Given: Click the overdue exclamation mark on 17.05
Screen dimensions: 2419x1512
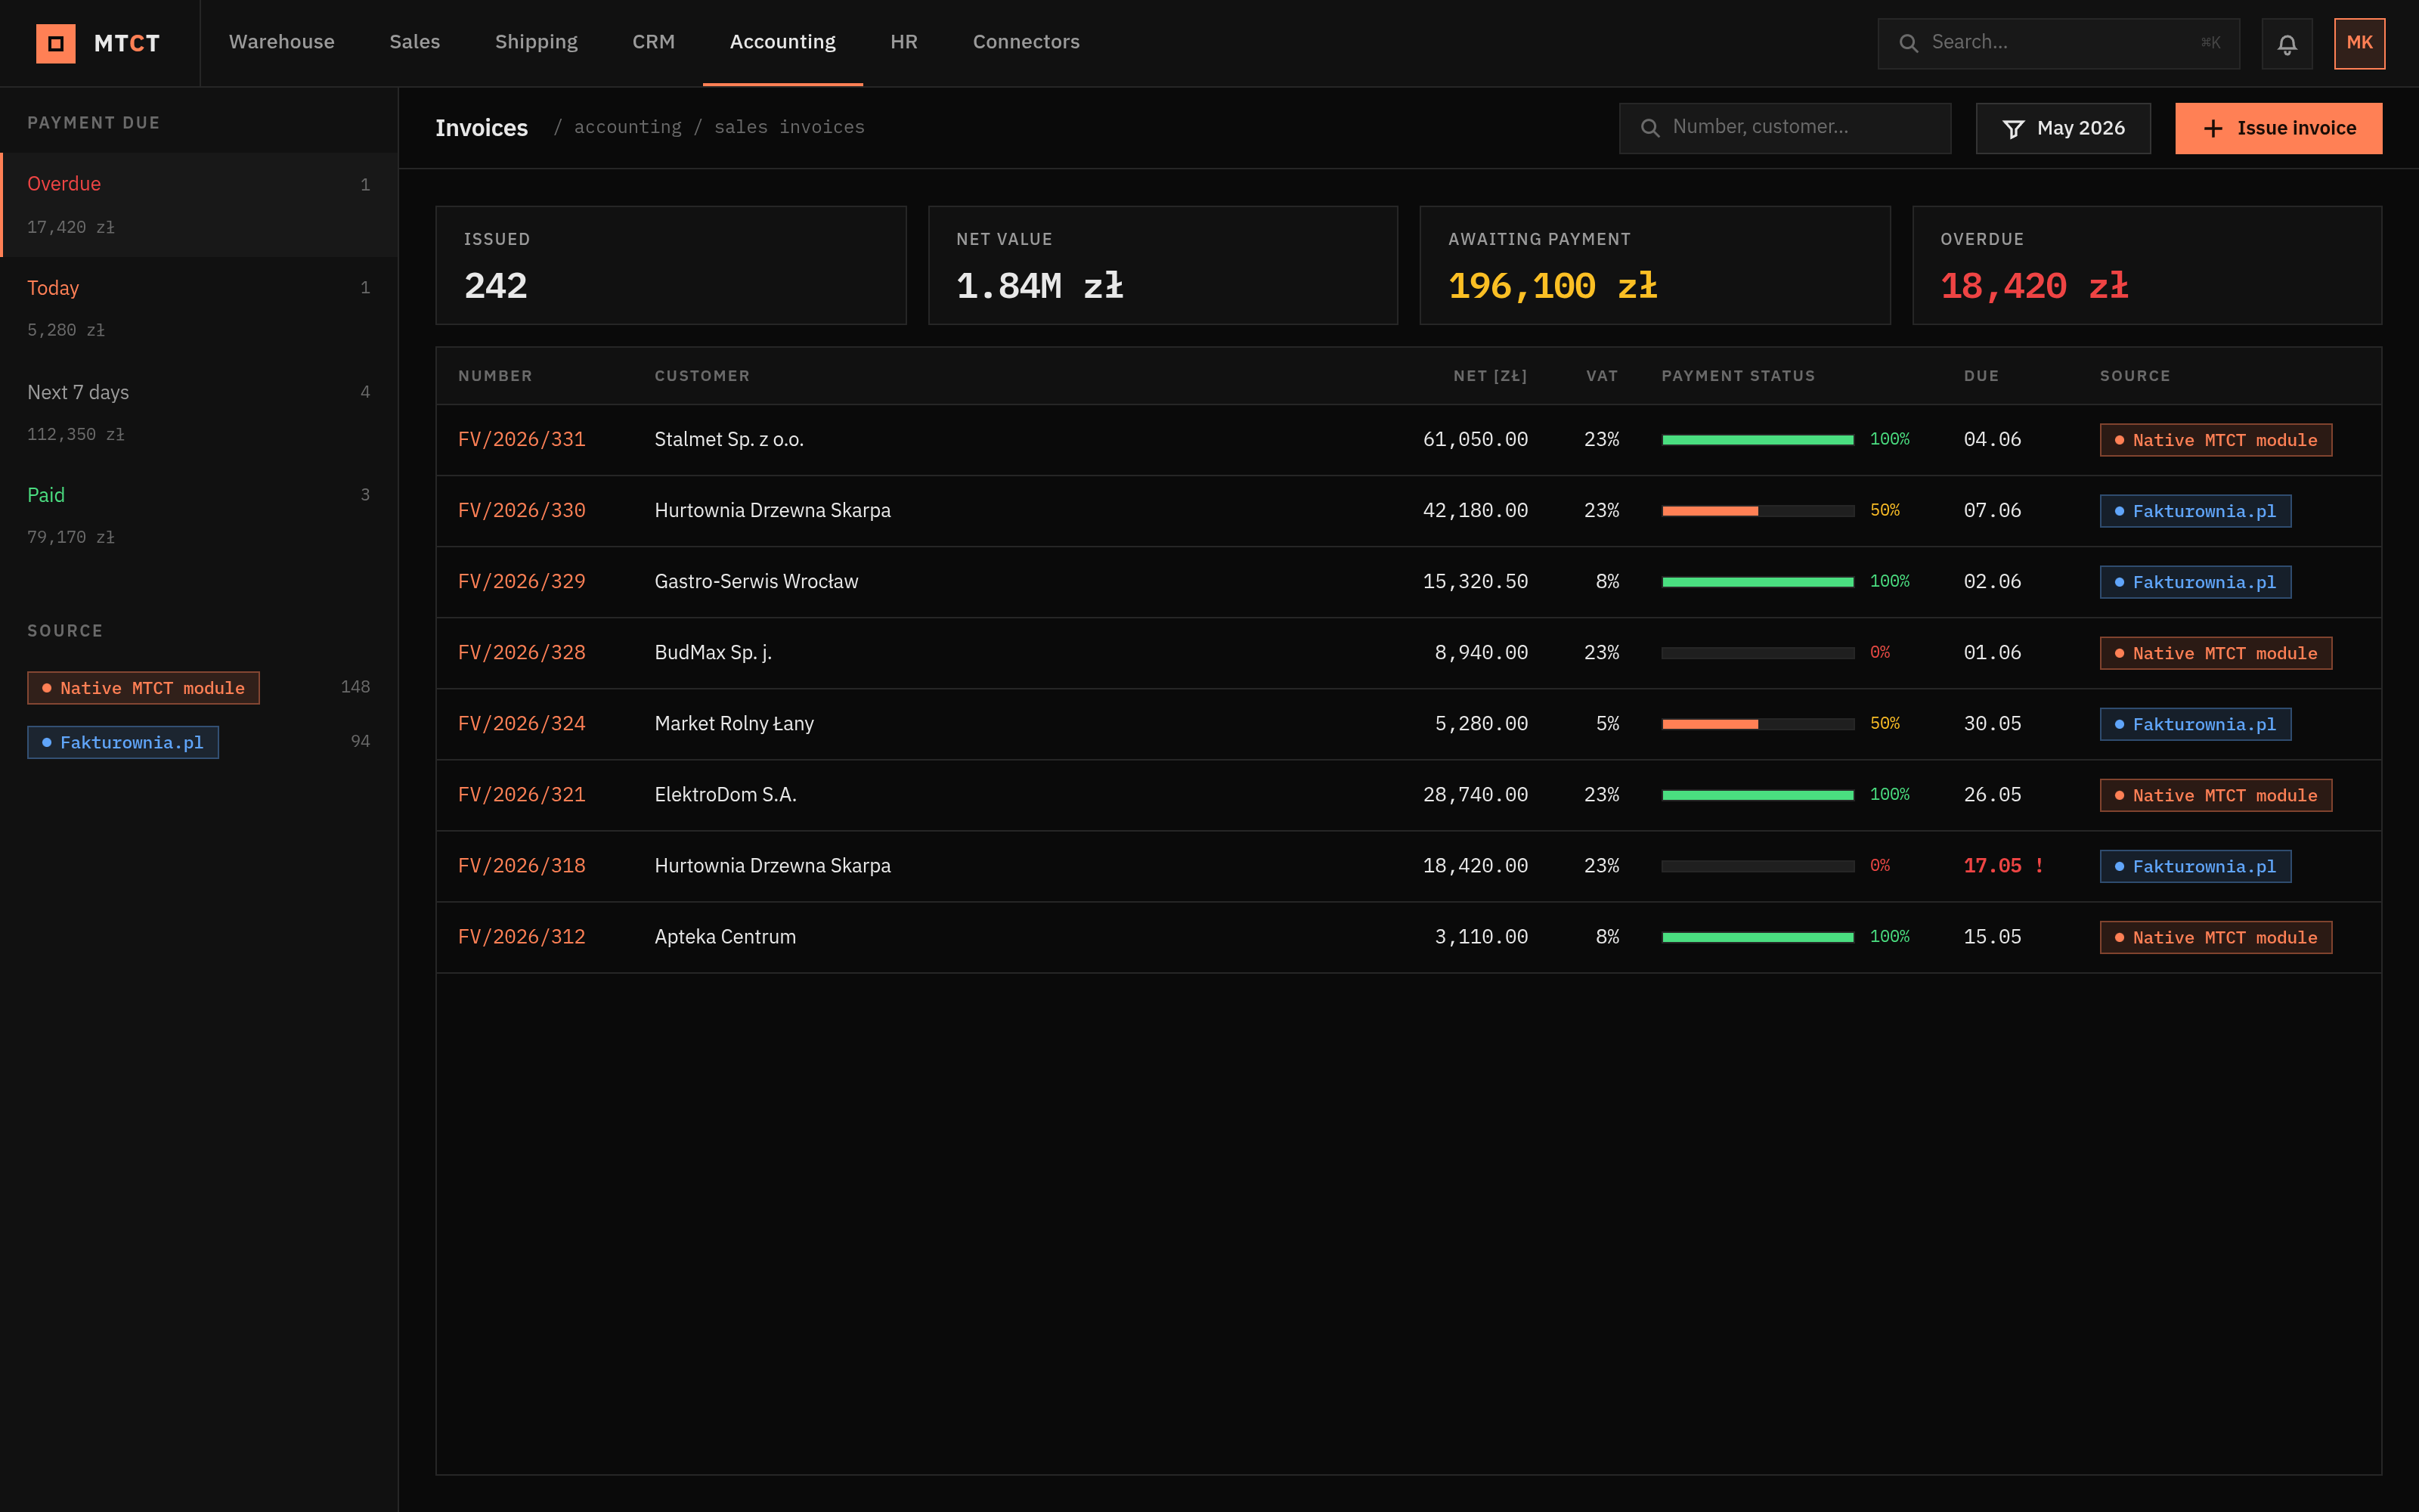Looking at the screenshot, I should click(2040, 866).
